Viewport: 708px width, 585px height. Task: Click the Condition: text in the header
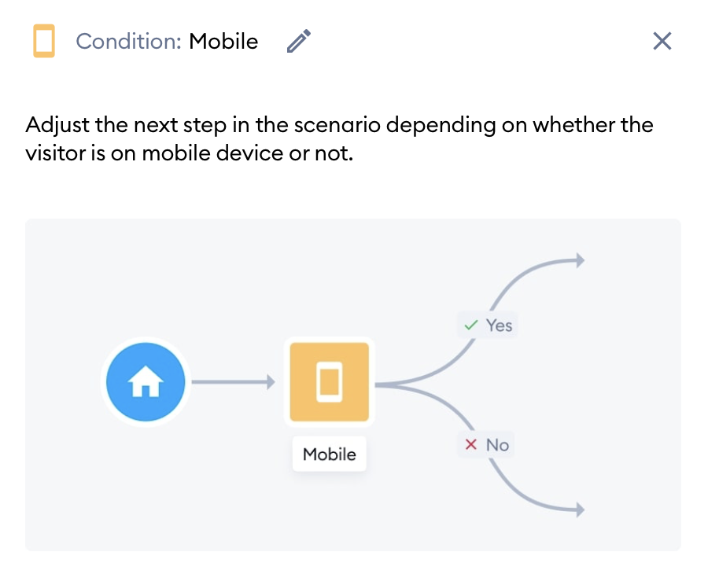click(x=129, y=42)
